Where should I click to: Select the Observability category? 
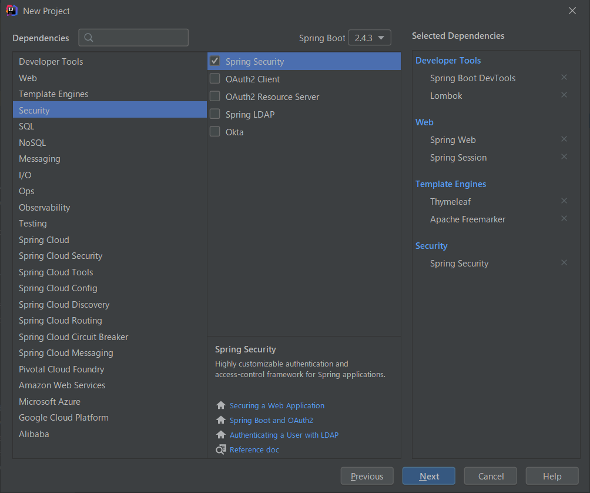pos(110,208)
